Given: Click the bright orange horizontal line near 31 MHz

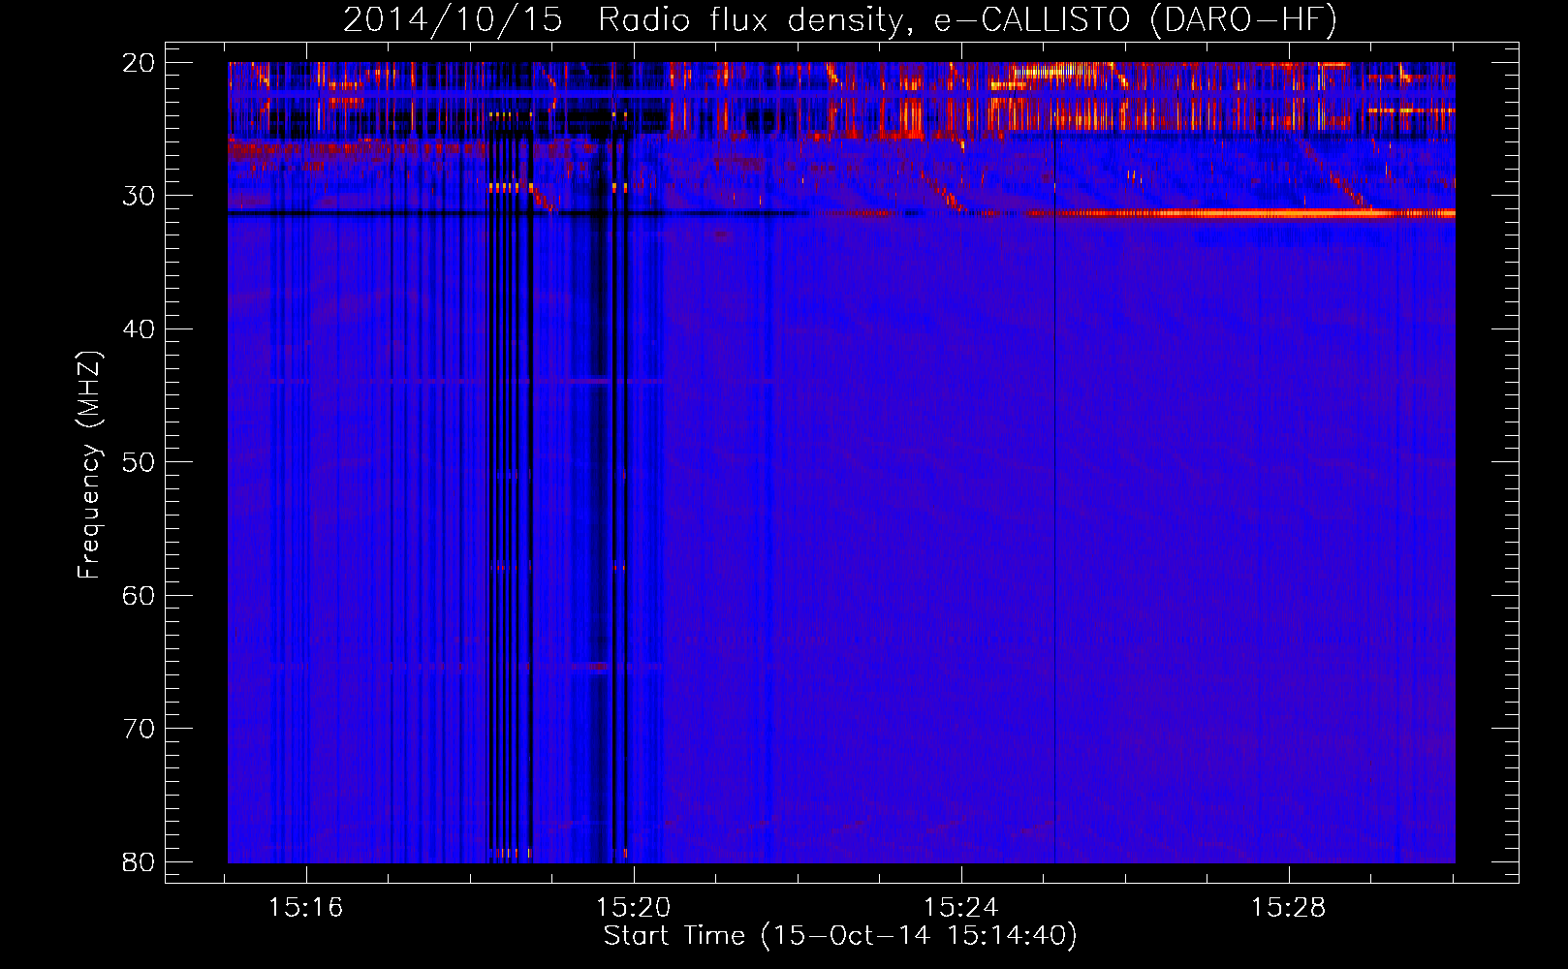Looking at the screenshot, I should [1260, 213].
